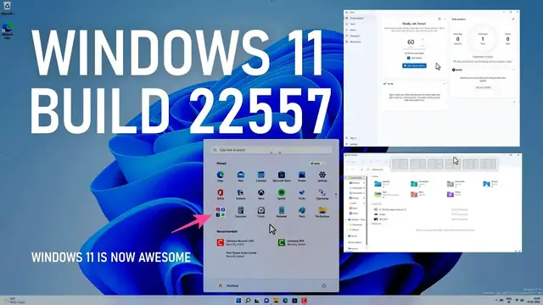Image resolution: width=543 pixels, height=305 pixels.
Task: Launch Clipchamp from pinned apps
Action: (322, 194)
